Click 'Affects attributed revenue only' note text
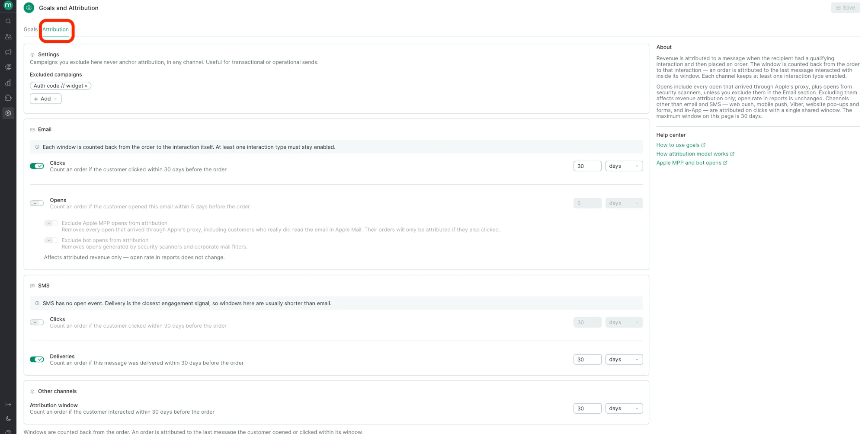 (83, 258)
